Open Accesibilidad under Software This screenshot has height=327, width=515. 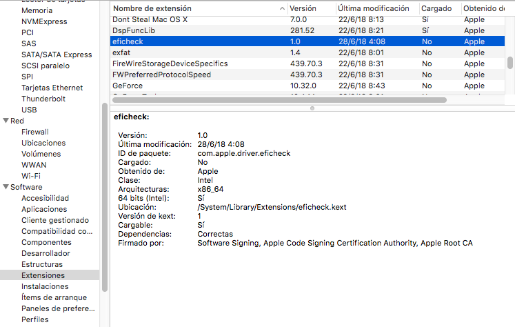(x=45, y=198)
